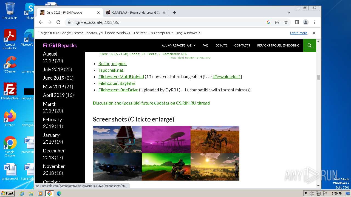Open the site lock security icon
351x197 pixels.
(69, 22)
